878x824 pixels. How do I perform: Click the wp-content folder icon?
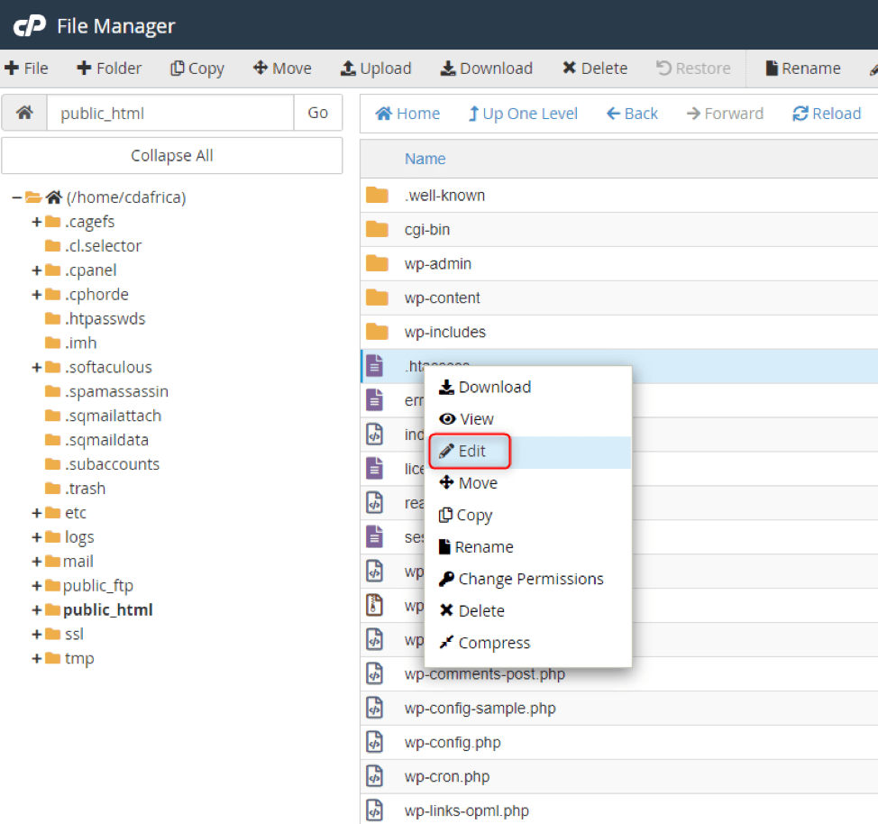coord(377,298)
